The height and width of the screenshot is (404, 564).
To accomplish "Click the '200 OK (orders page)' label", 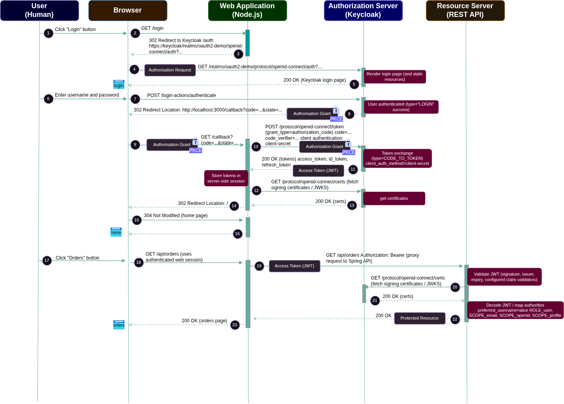I will coord(204,321).
